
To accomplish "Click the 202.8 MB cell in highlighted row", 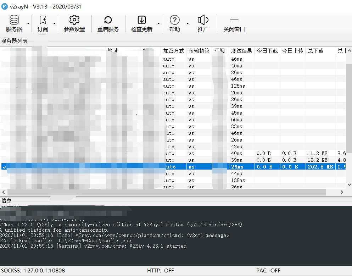I will pos(320,167).
